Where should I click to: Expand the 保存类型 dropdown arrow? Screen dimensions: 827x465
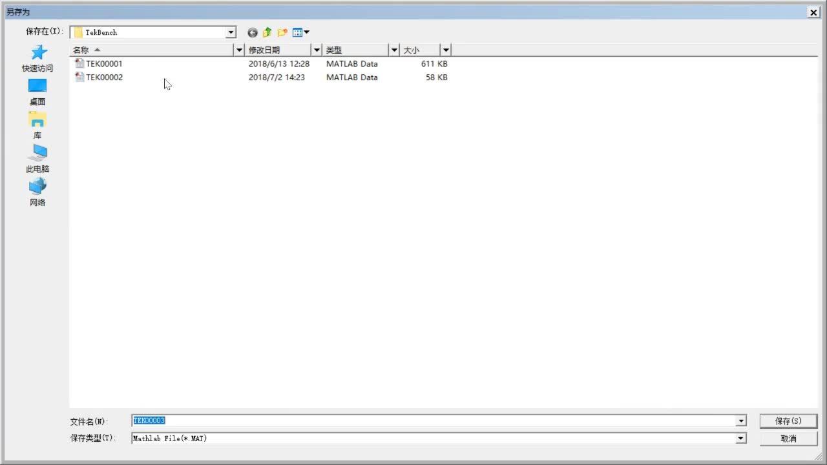point(740,439)
